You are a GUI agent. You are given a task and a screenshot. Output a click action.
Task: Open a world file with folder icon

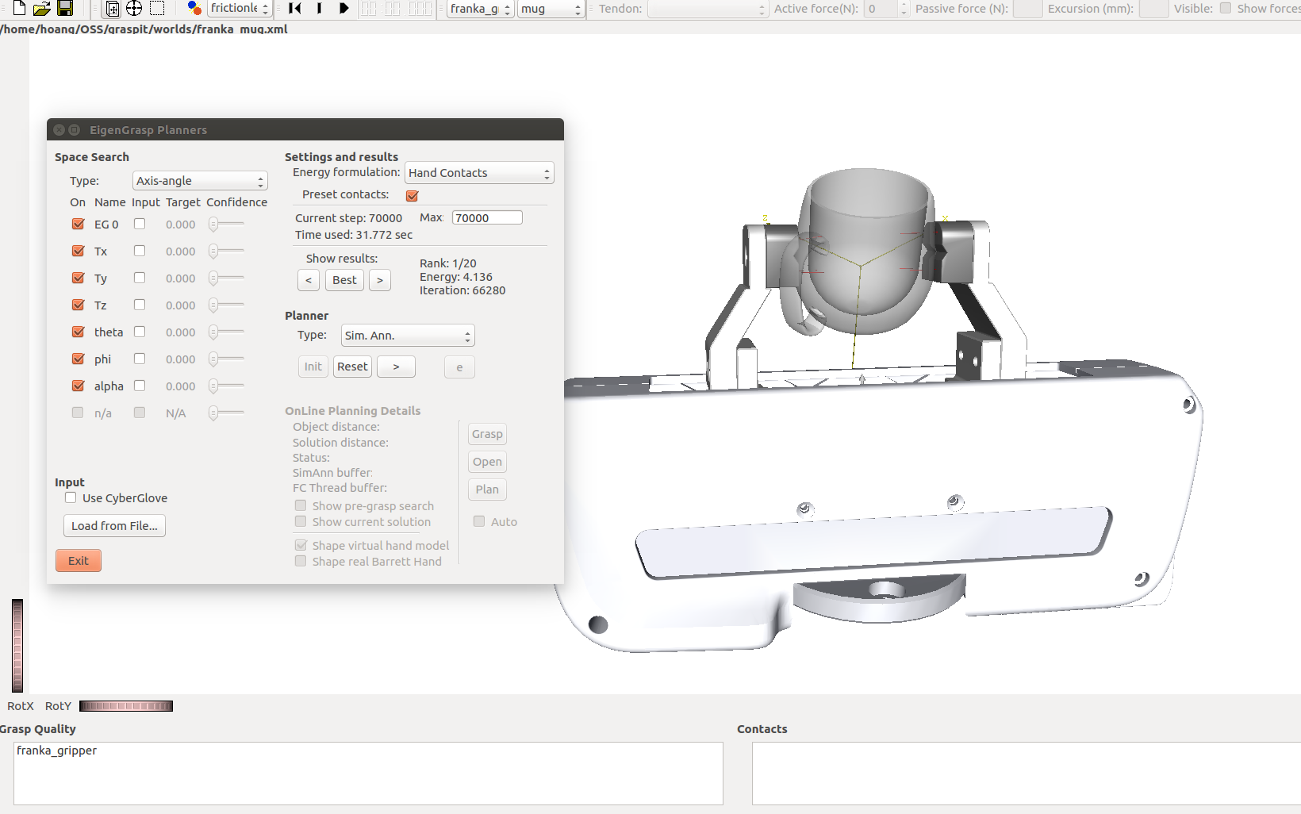41,8
